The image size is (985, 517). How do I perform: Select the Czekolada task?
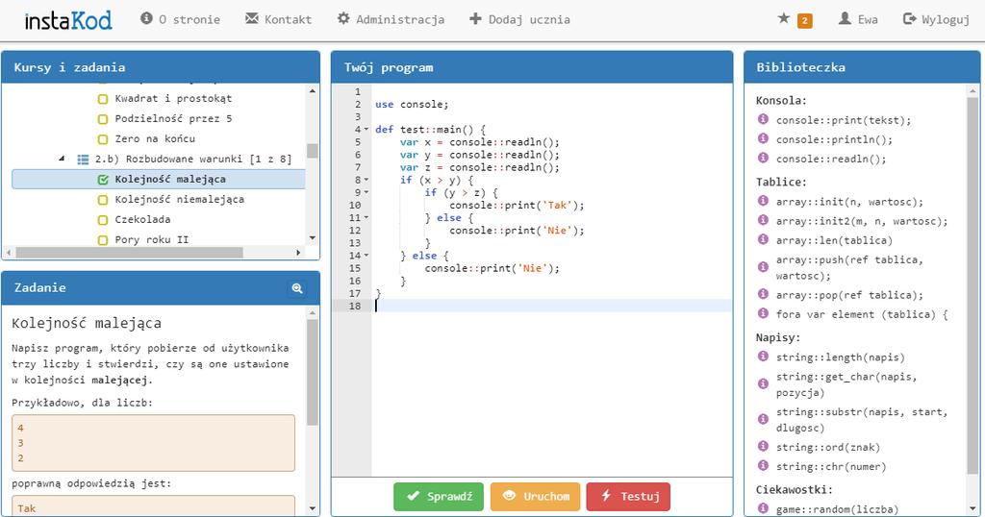[x=142, y=220]
